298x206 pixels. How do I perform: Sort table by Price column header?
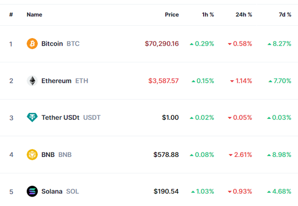pyautogui.click(x=171, y=15)
